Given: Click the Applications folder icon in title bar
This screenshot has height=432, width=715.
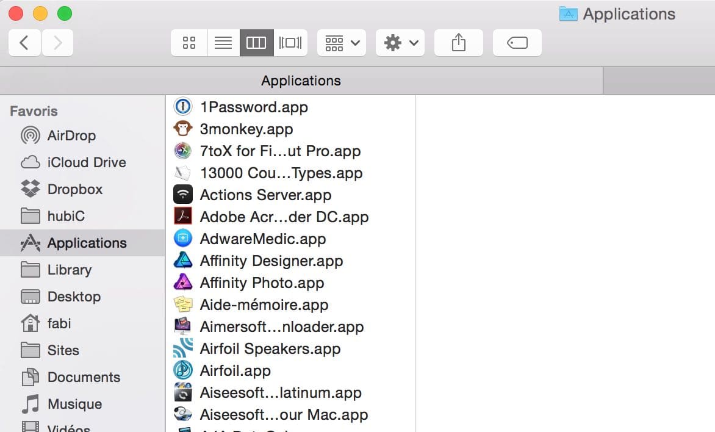Looking at the screenshot, I should 568,13.
